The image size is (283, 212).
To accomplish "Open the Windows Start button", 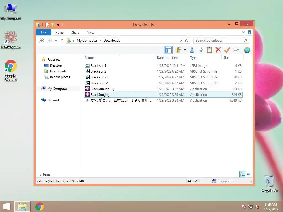I will pos(7,206).
